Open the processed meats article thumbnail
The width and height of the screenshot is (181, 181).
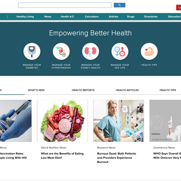tap(62, 121)
